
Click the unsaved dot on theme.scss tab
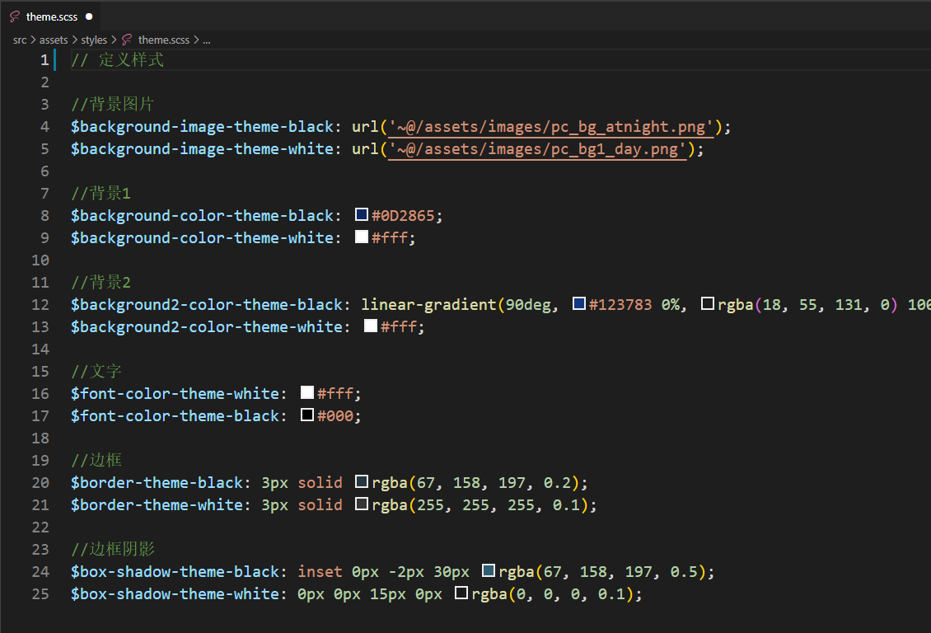click(89, 16)
